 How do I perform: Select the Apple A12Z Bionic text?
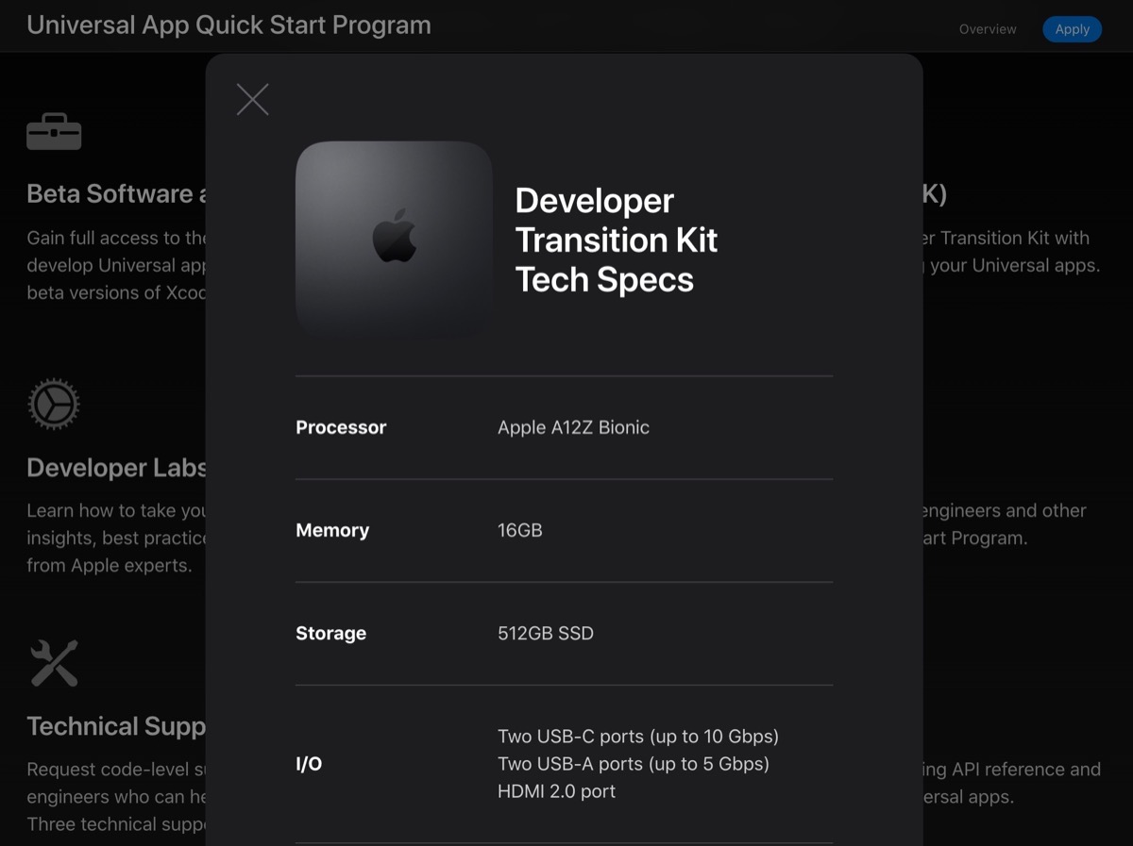[573, 427]
